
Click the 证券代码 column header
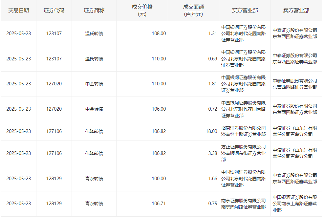tap(54, 11)
